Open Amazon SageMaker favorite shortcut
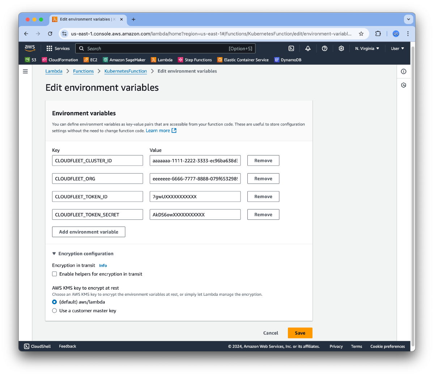The height and width of the screenshot is (376, 434). coord(124,60)
